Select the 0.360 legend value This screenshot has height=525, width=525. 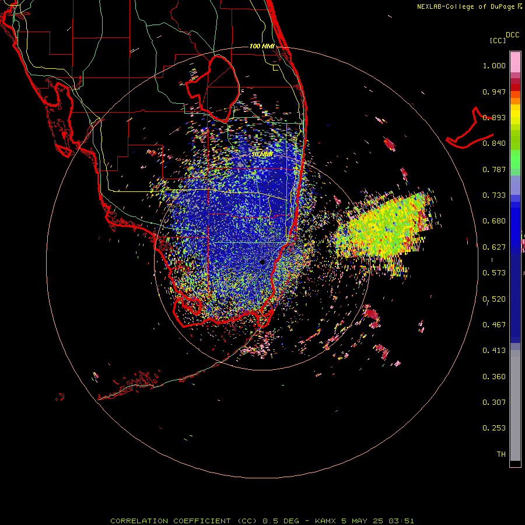[x=494, y=377]
